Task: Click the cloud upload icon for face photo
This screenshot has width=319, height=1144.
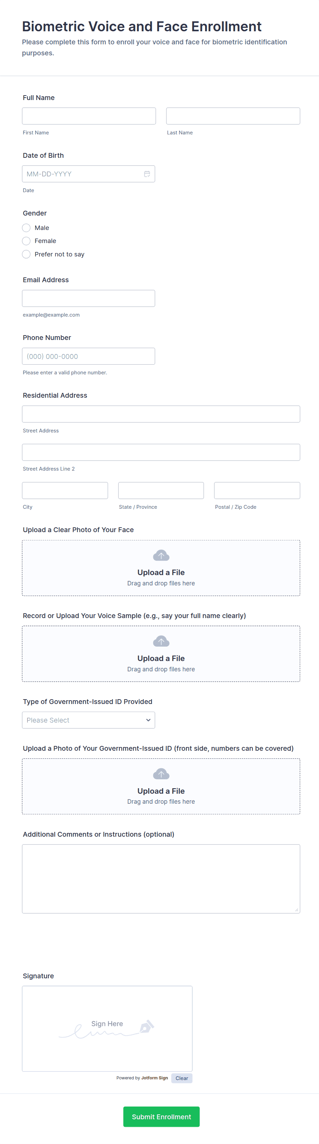Action: [161, 555]
